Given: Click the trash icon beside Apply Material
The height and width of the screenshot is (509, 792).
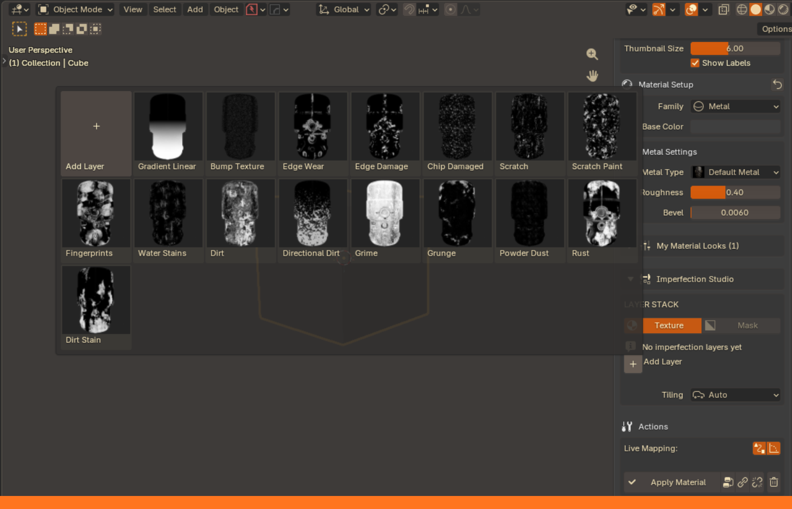Looking at the screenshot, I should point(773,482).
